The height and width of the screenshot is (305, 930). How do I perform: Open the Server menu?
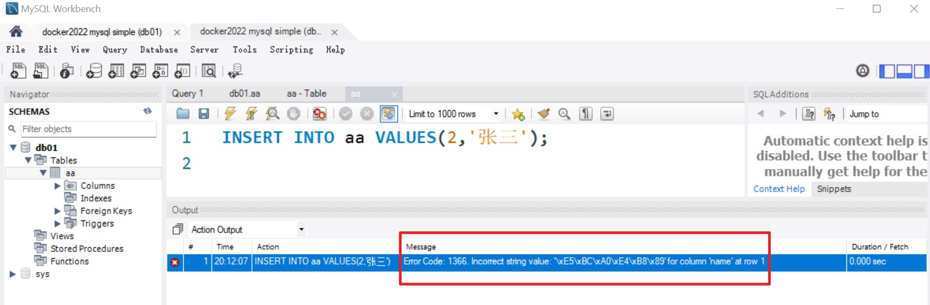tap(204, 49)
